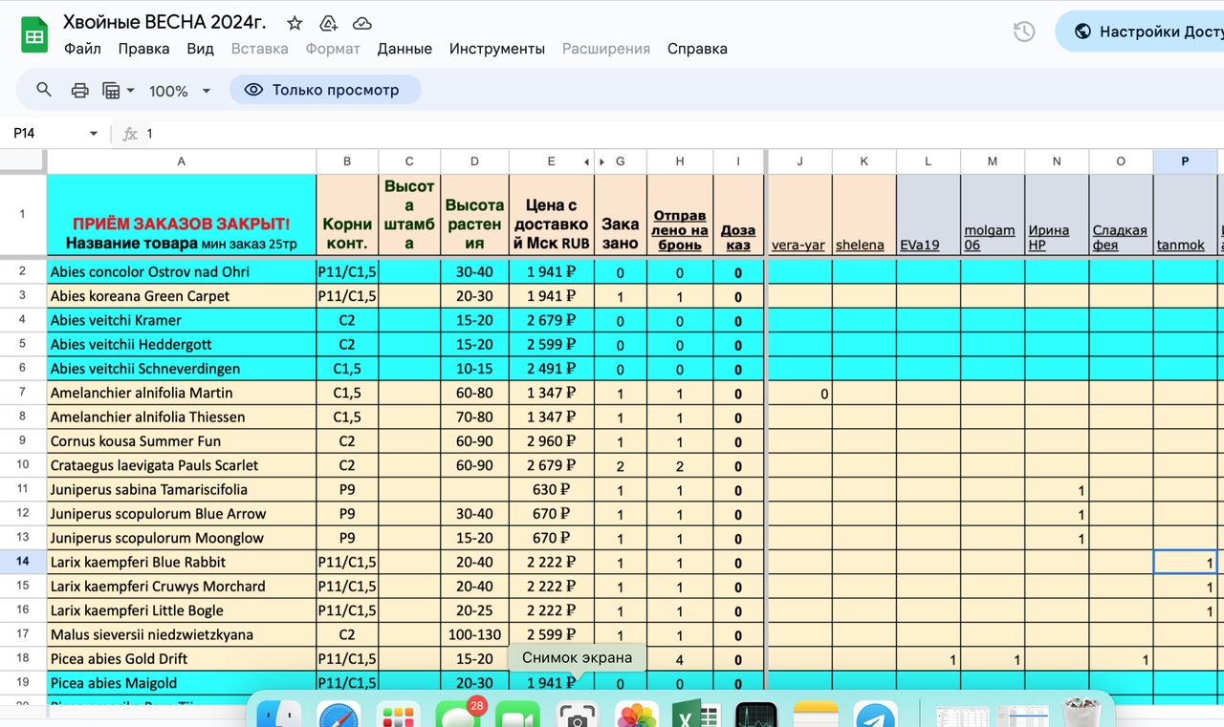Click the document star icon
Viewport: 1224px width, 727px height.
click(294, 22)
